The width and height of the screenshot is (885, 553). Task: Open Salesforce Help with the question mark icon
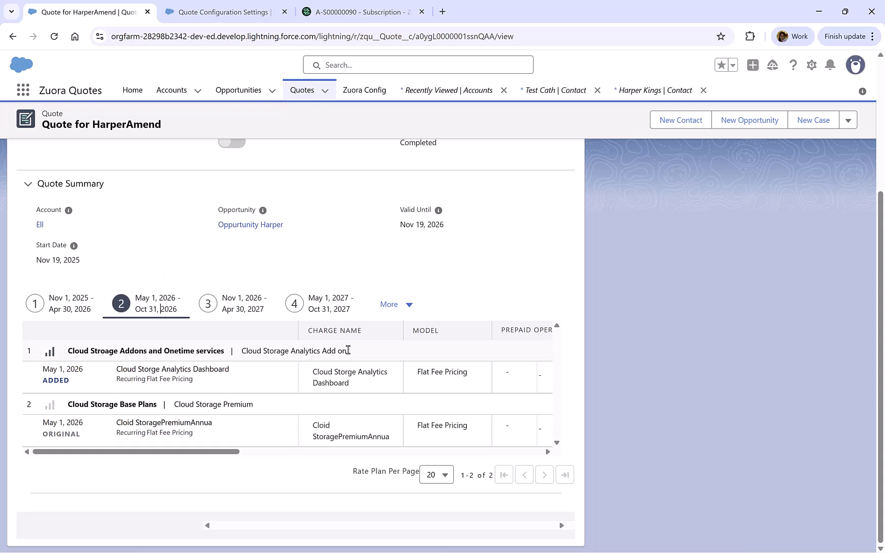[793, 65]
